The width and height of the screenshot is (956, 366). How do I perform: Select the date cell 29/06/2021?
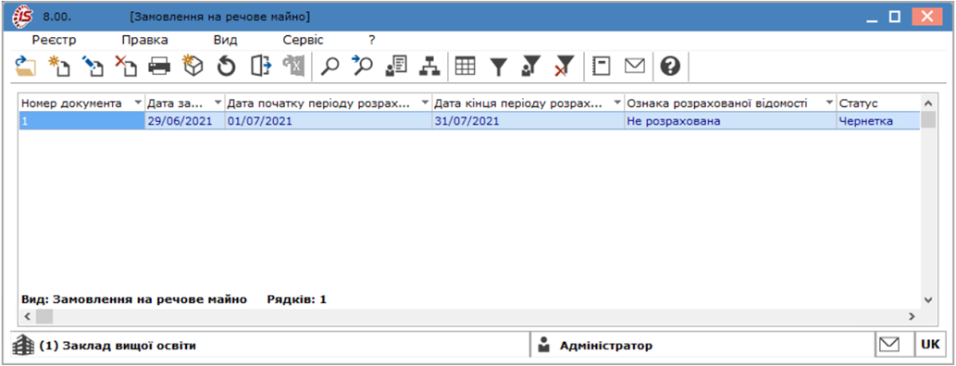[x=185, y=120]
